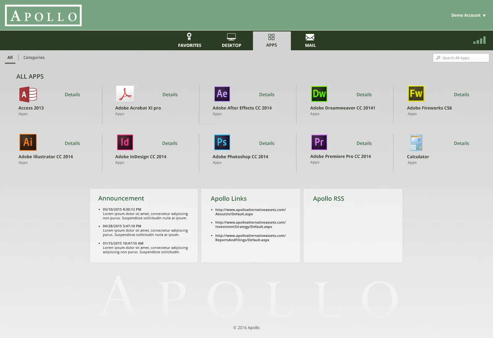
Task: Open Details for Adobe Photoshop
Action: [x=267, y=143]
